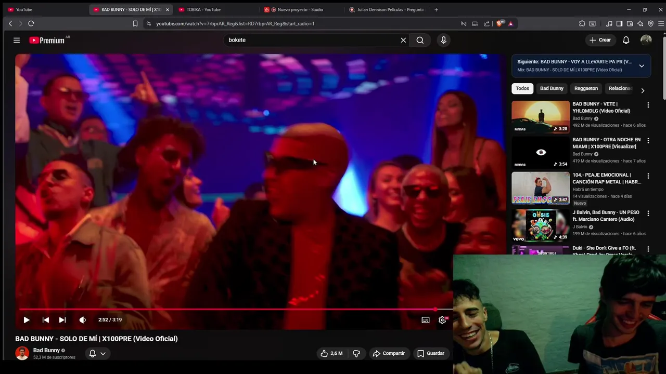Open options menu for UN PESO video

click(648, 213)
